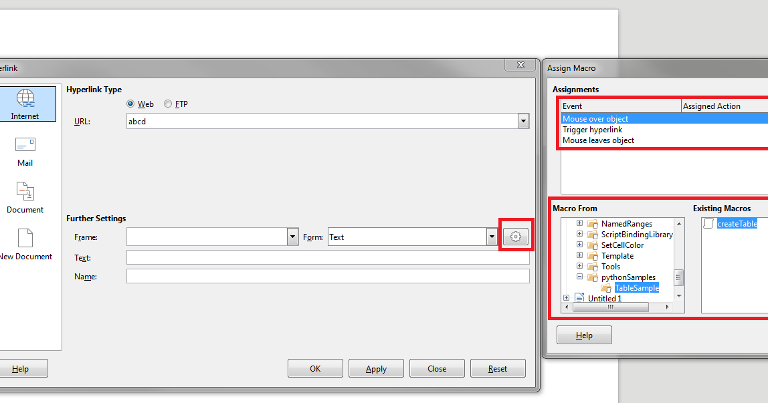Select the Web radio button

point(130,104)
